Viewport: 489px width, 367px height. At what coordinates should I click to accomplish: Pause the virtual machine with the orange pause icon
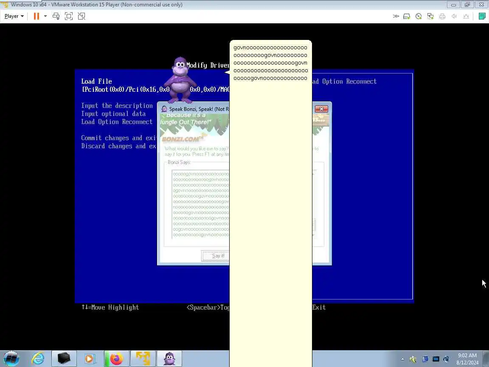[36, 16]
